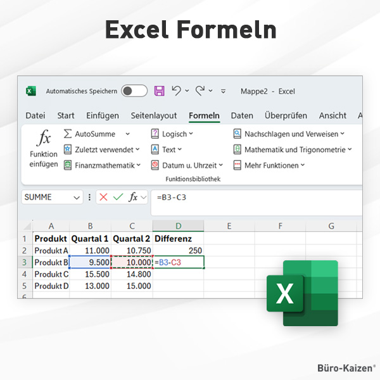The image size is (380, 380).
Task: Expand the AutoSumme dropdown arrow
Action: pyautogui.click(x=128, y=134)
